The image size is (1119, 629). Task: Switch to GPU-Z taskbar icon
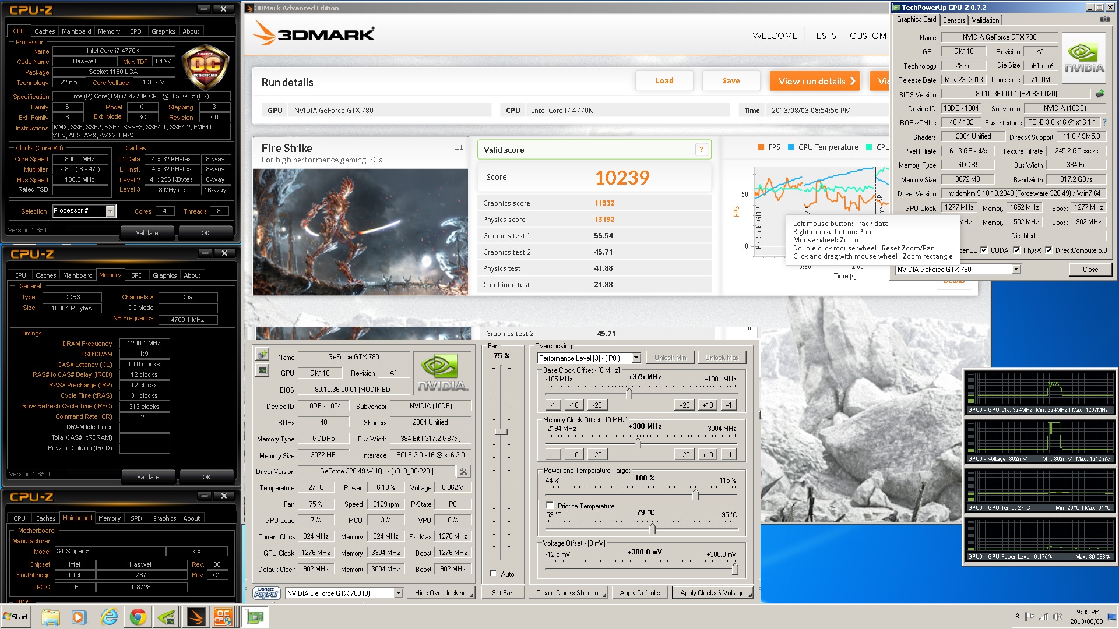255,617
